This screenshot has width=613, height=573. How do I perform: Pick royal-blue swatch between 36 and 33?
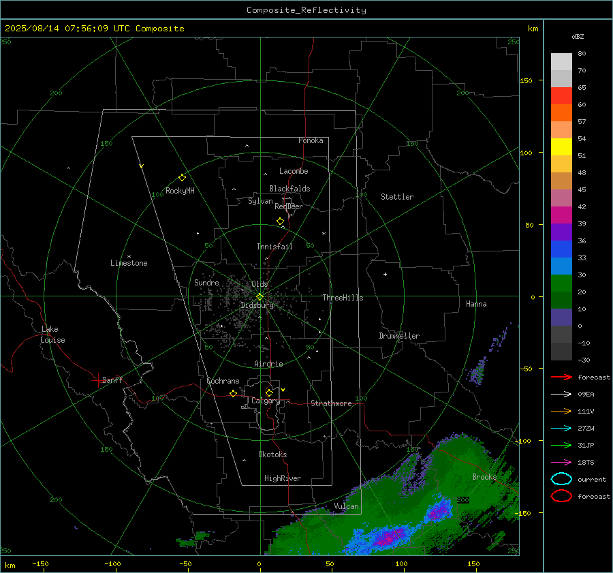[561, 249]
